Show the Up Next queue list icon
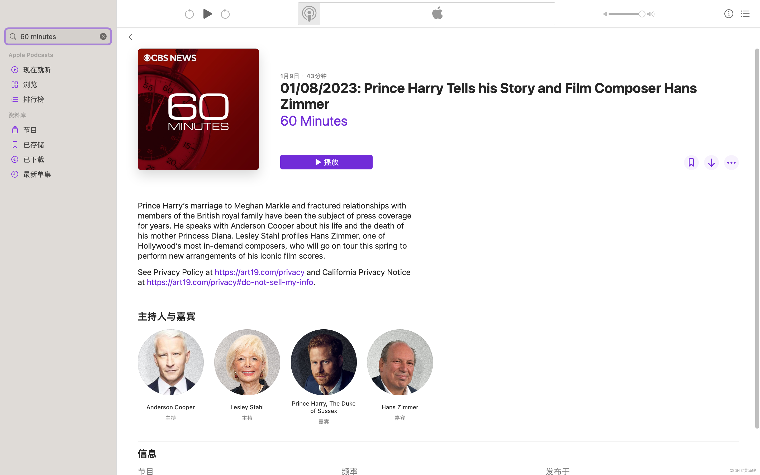The width and height of the screenshot is (760, 475). click(x=745, y=14)
